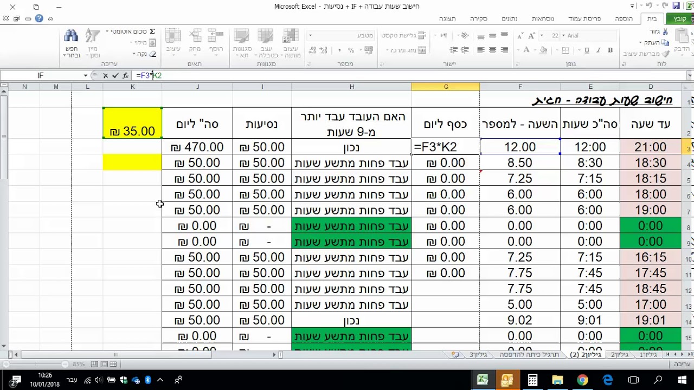The image size is (694, 390).
Task: Select yellow cell K2 with 35.00
Action: [132, 123]
